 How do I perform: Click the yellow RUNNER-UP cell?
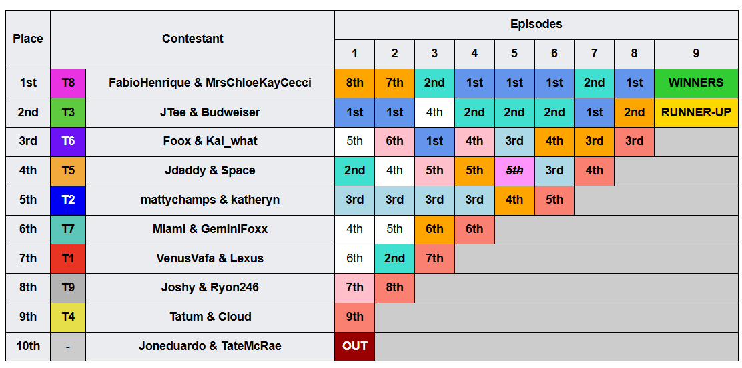click(695, 112)
